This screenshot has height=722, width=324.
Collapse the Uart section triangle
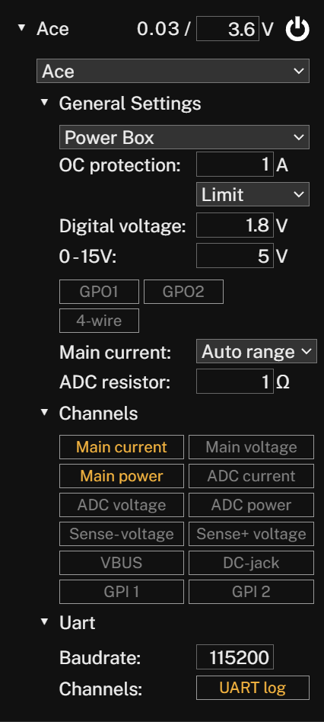pos(44,621)
